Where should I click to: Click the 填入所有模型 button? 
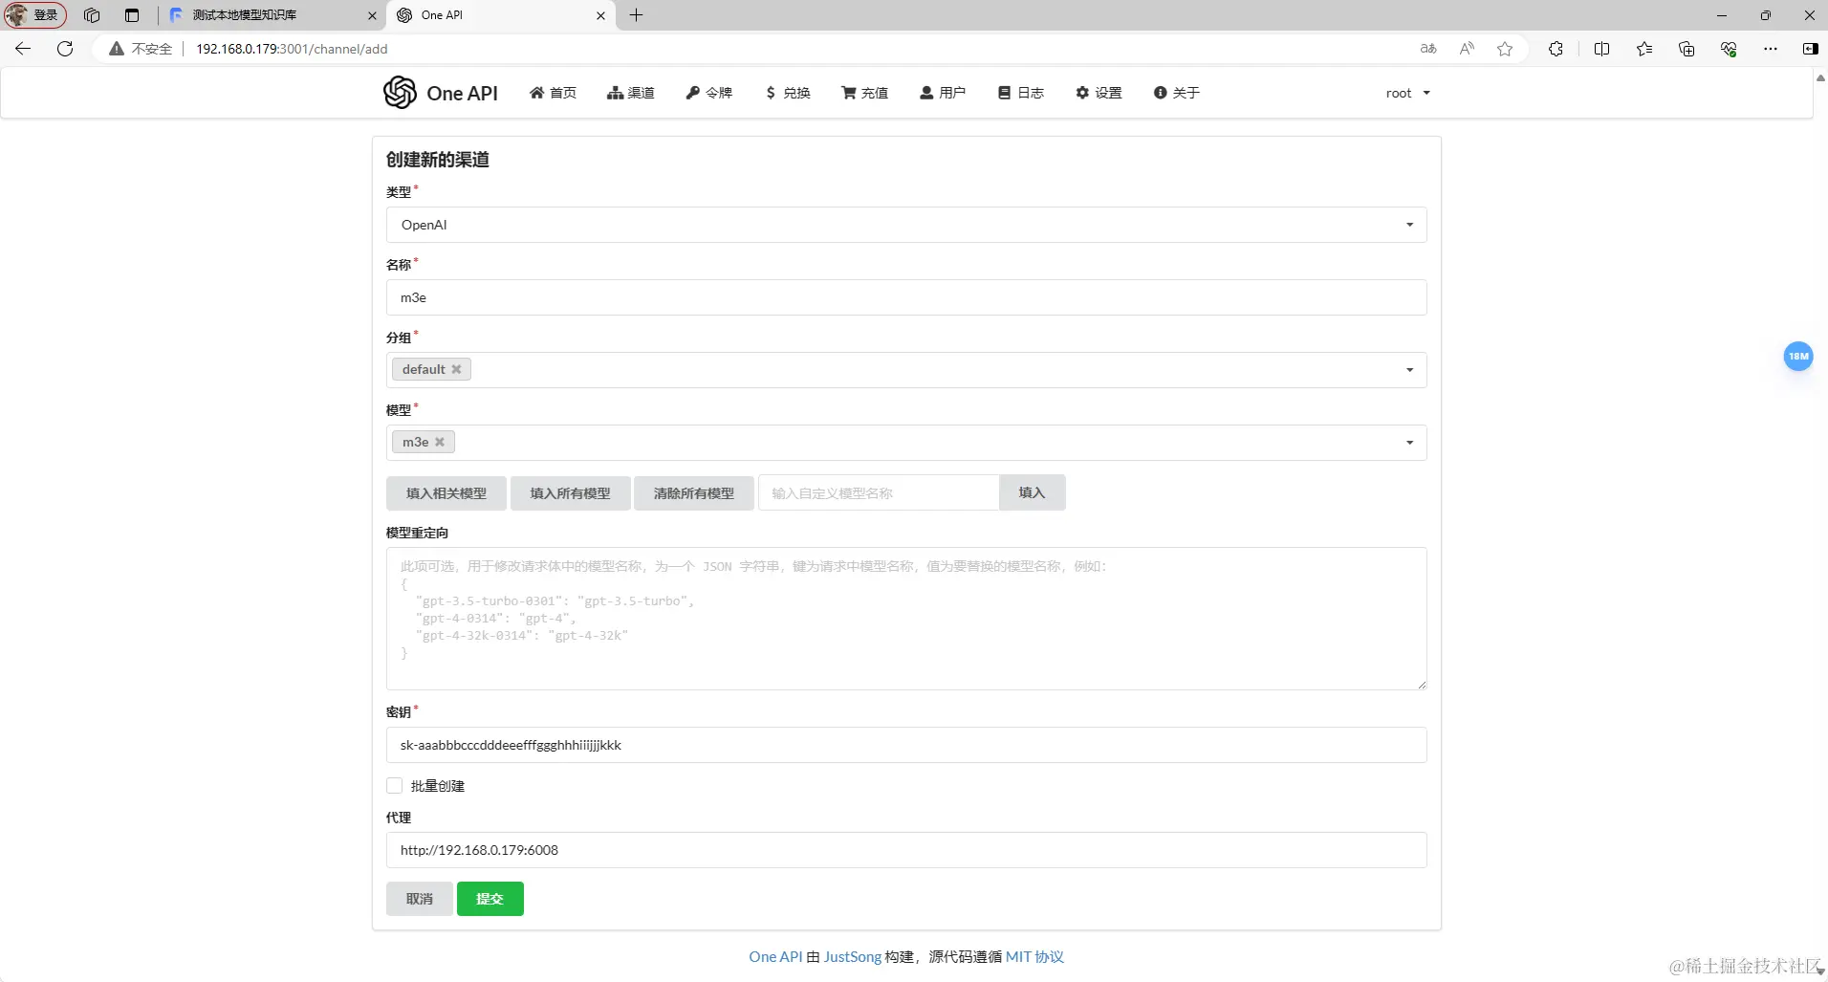[570, 493]
